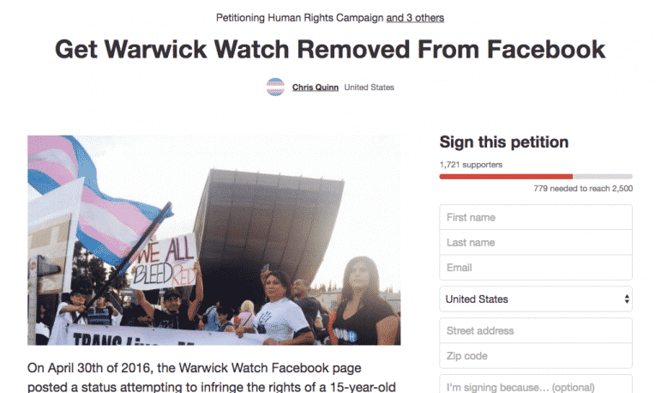Select the Street address field
661x393 pixels.
pyautogui.click(x=536, y=330)
